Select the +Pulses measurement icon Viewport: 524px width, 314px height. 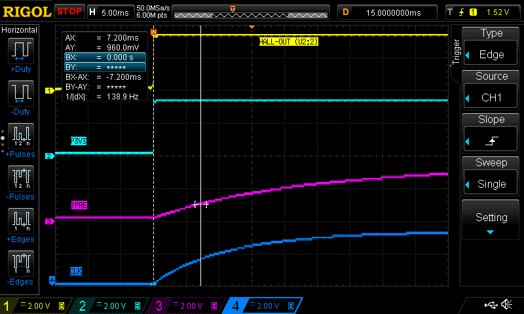pyautogui.click(x=21, y=136)
